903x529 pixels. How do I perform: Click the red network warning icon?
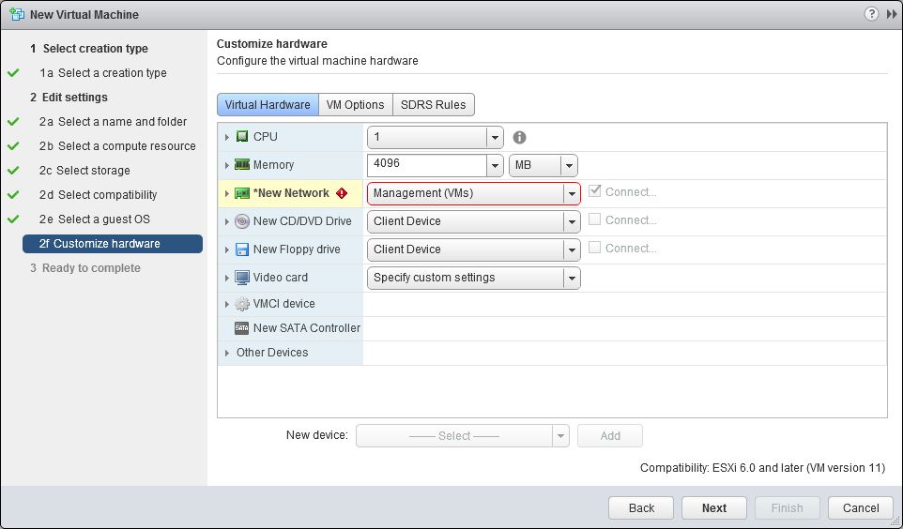tap(342, 193)
